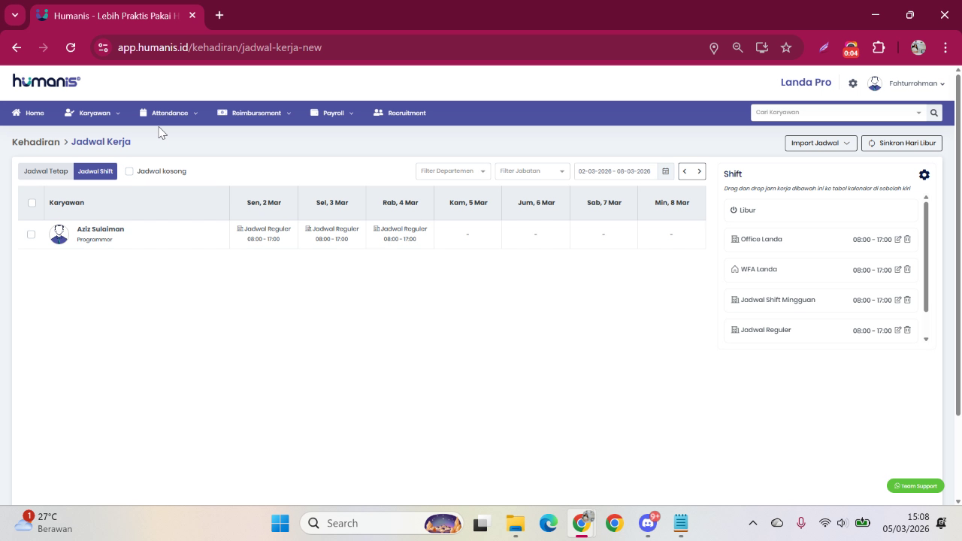962x541 pixels.
Task: Open Windows Start menu
Action: pos(280,523)
